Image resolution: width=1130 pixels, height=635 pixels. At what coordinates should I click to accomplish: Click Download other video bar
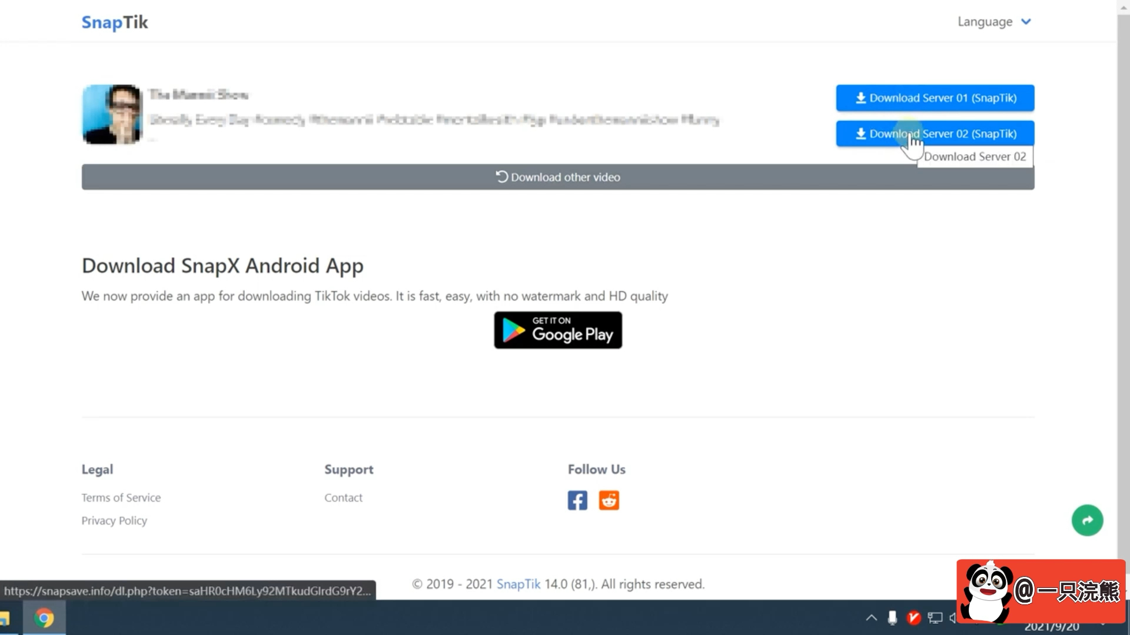point(557,177)
